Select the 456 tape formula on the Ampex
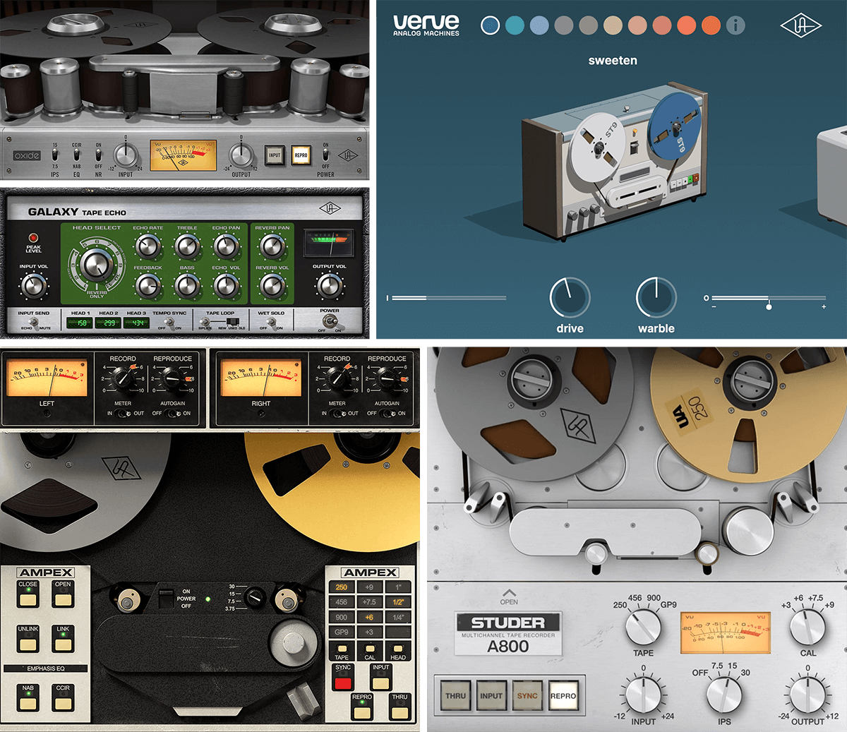The width and height of the screenshot is (847, 732). pyautogui.click(x=342, y=602)
